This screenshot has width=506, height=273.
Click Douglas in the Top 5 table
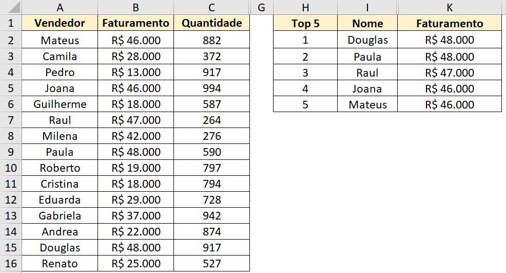(367, 40)
